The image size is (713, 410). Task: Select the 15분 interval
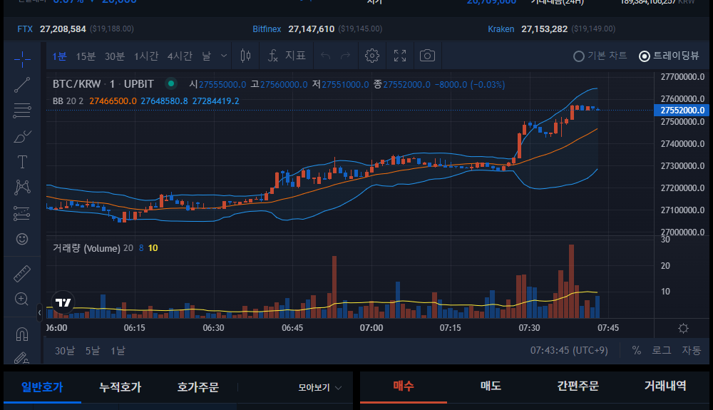(x=86, y=56)
